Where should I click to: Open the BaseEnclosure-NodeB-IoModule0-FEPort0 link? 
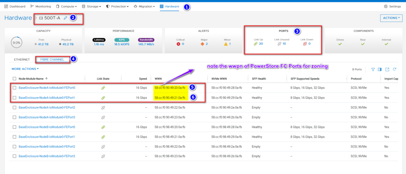point(47,127)
